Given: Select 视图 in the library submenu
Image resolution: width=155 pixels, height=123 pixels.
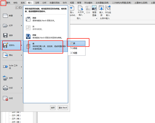Looking at the screenshot, I should click(76, 53).
